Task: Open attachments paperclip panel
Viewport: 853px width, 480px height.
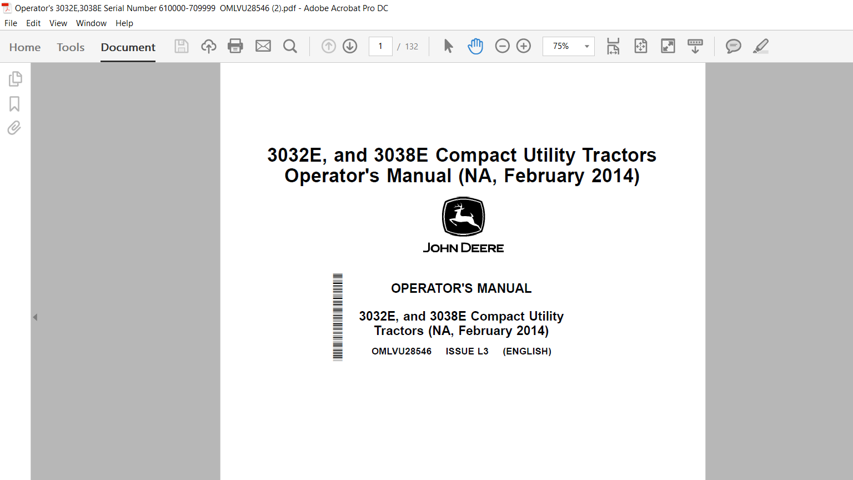Action: (x=14, y=128)
